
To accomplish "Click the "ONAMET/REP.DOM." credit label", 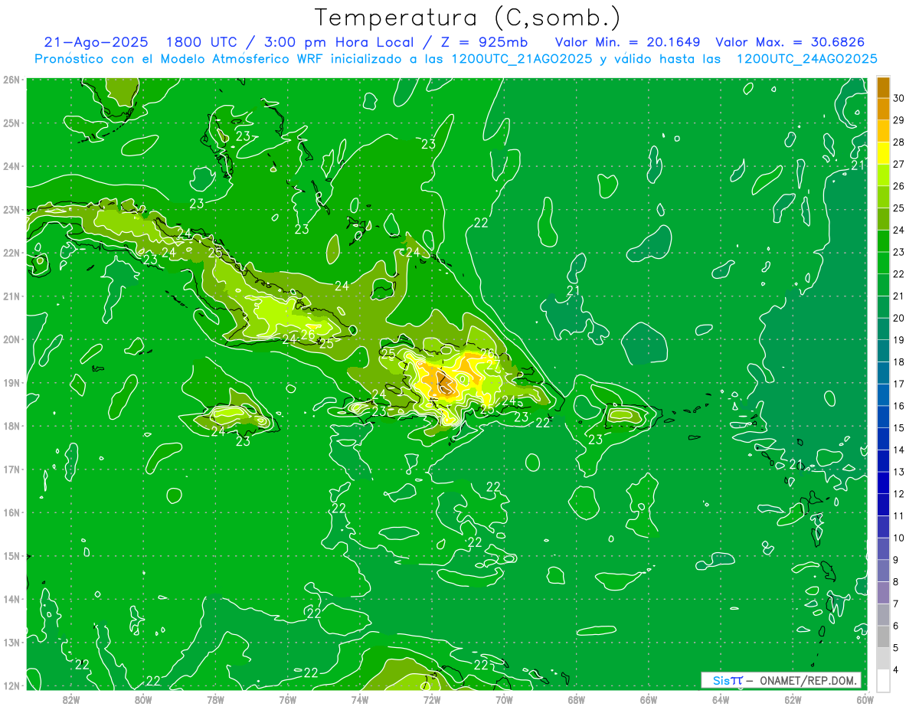I will point(809,680).
